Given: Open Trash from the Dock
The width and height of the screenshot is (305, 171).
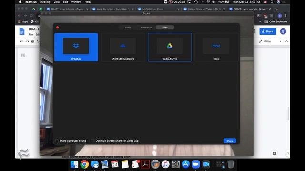Looking at the screenshot, I should [x=231, y=164].
